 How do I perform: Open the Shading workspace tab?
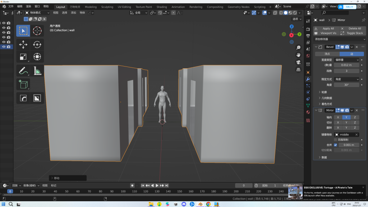[162, 7]
